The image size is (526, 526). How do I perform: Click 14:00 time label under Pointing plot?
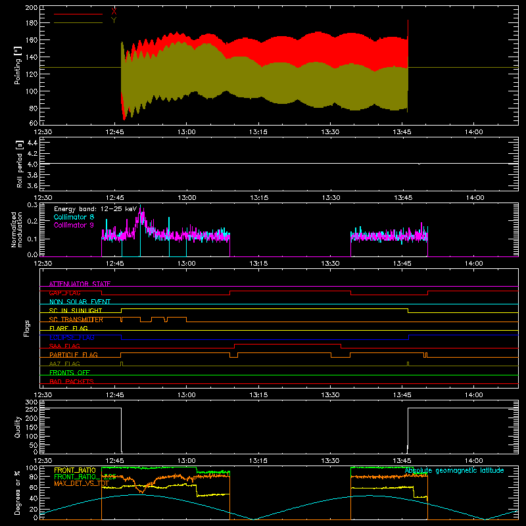pos(473,132)
